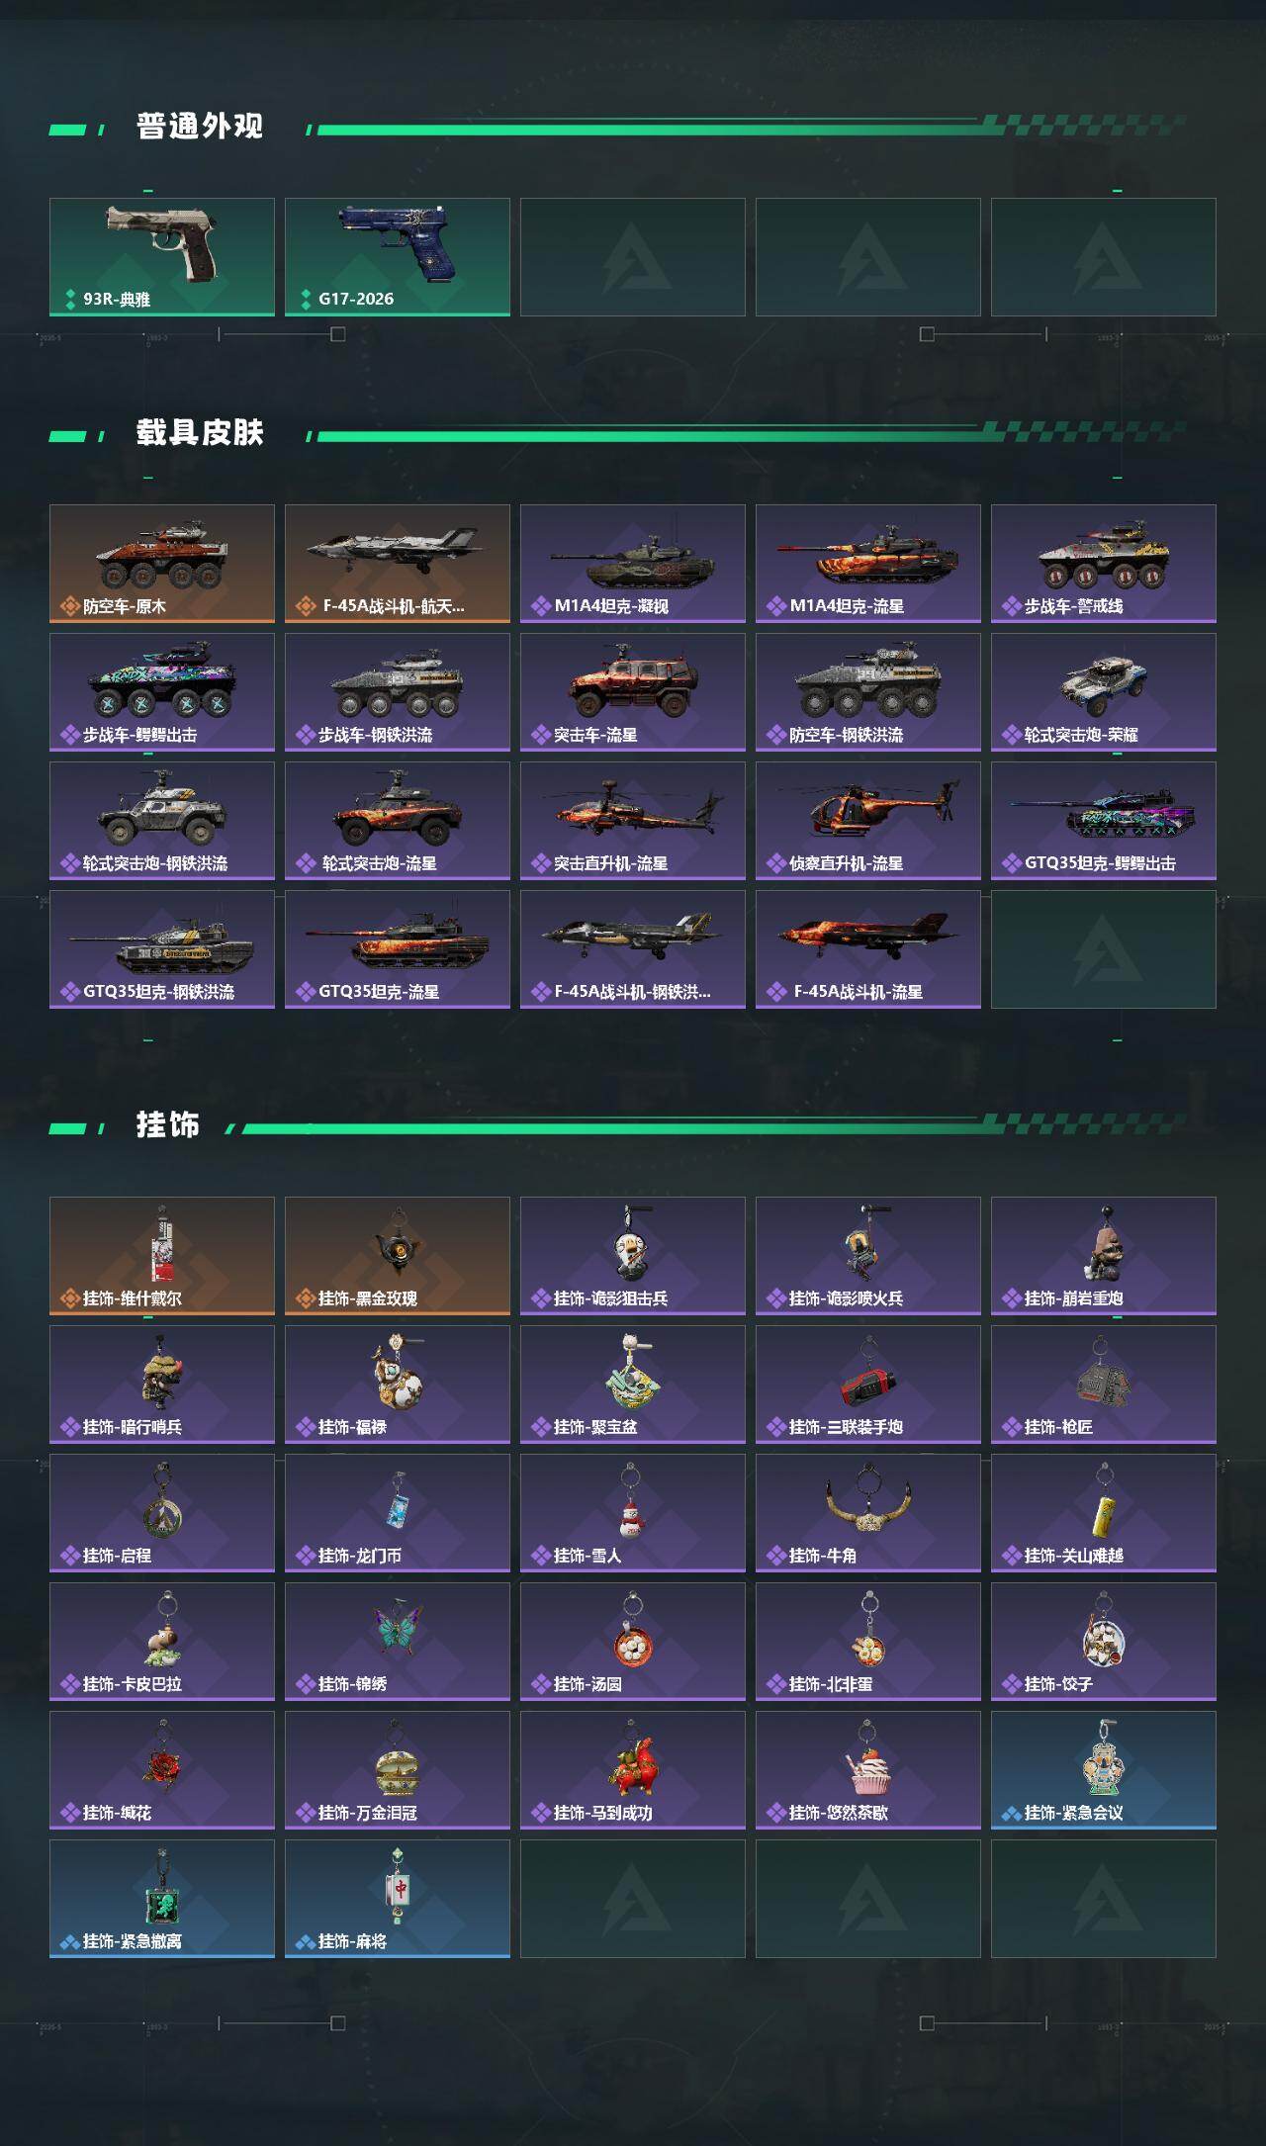Screen dimensions: 1266x2146
Task: Click the GTQ35坦克-鳄鳄出击 tank card
Action: (x=1104, y=821)
